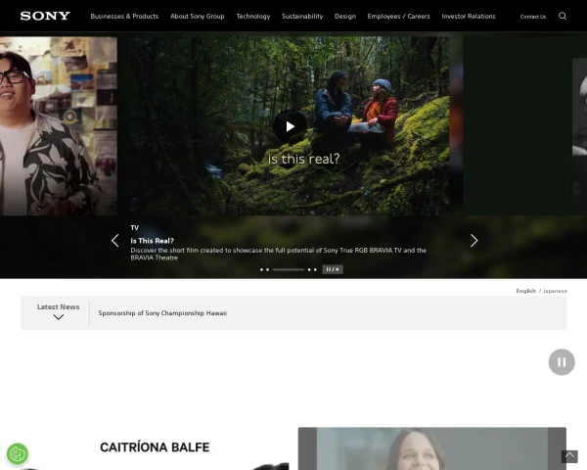Open the Technology menu
Screen dimensions: 587x470
(x=253, y=16)
